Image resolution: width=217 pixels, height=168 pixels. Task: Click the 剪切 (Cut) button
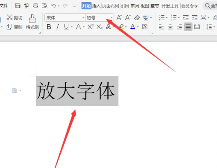coord(15,17)
